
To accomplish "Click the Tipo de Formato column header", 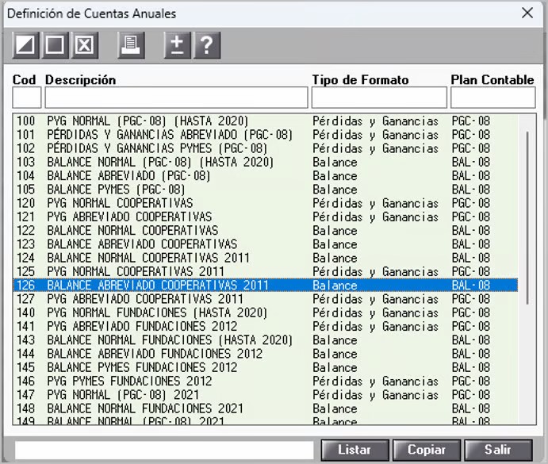I will (x=360, y=80).
